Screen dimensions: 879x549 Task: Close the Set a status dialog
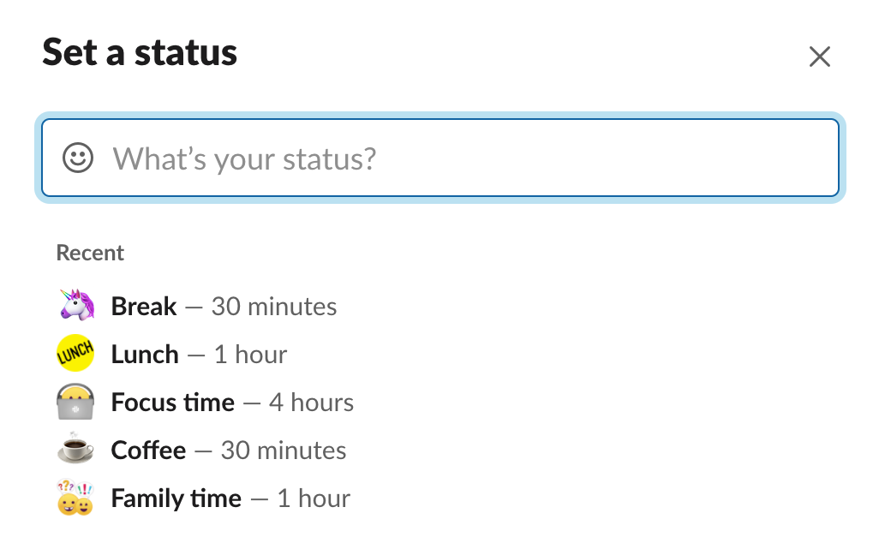point(820,57)
